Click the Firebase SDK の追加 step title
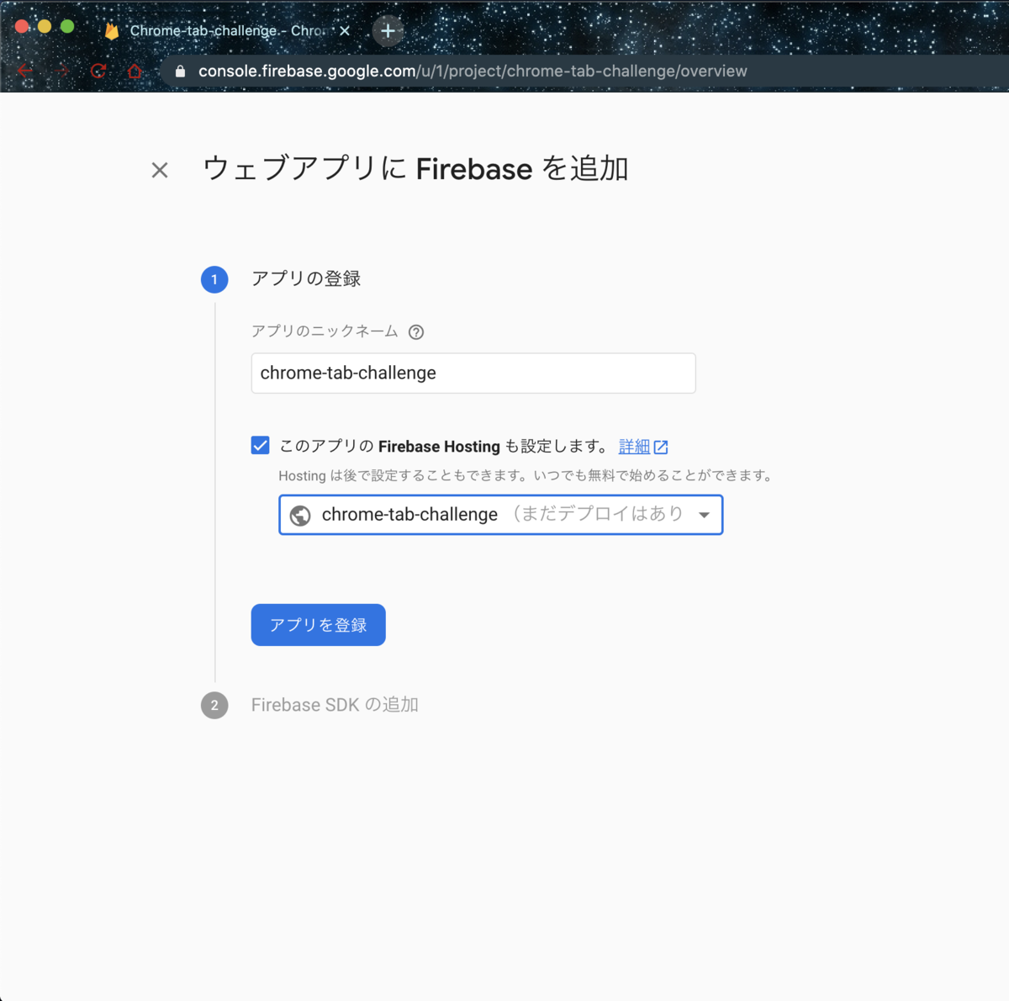 coord(335,705)
